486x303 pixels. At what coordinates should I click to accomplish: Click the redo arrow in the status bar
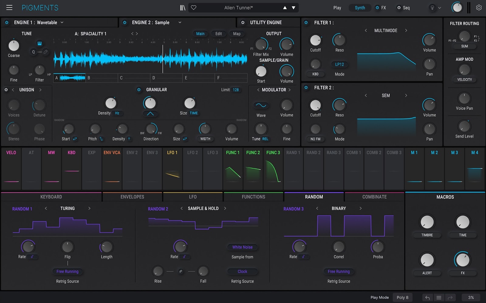[x=450, y=298]
